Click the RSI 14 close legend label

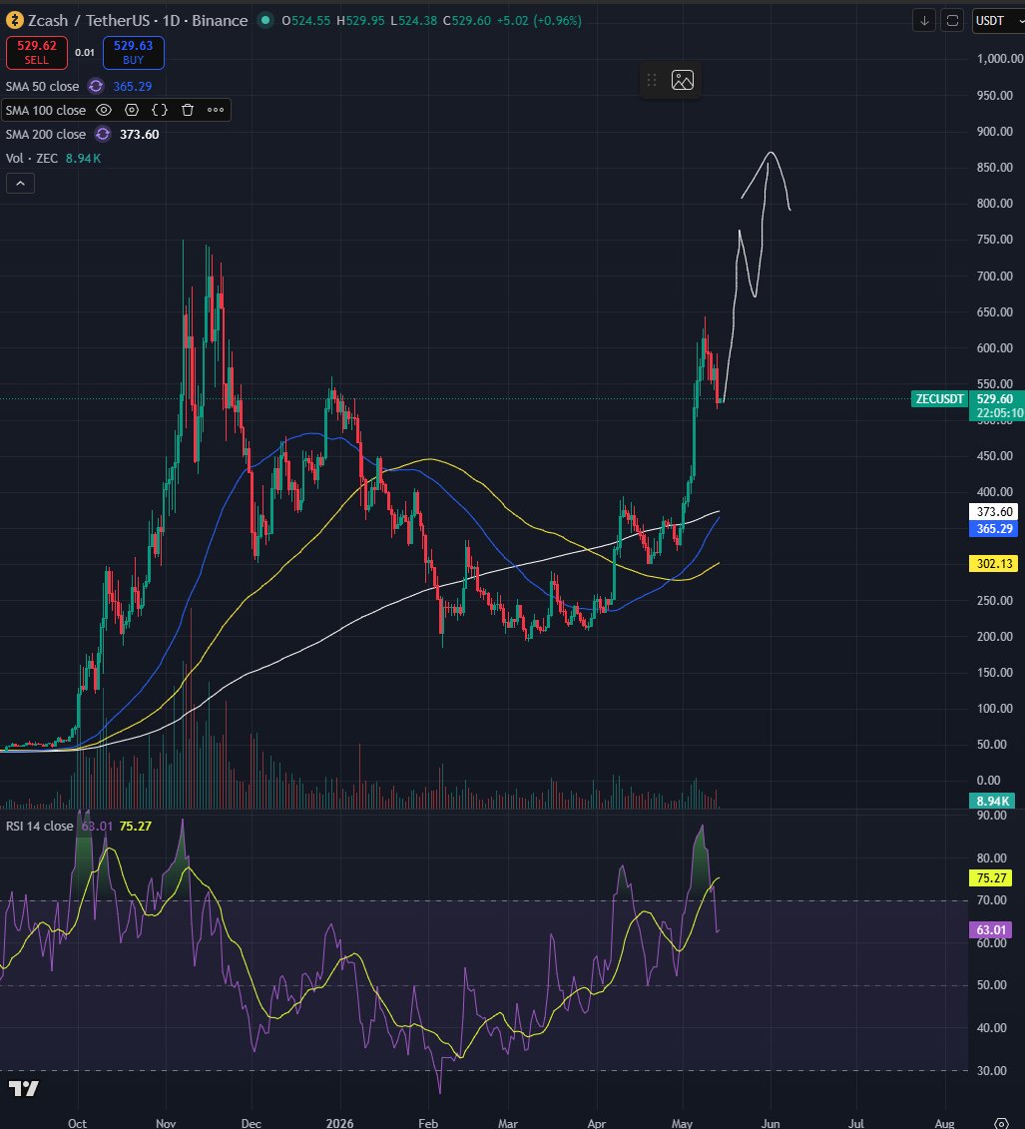[x=40, y=826]
